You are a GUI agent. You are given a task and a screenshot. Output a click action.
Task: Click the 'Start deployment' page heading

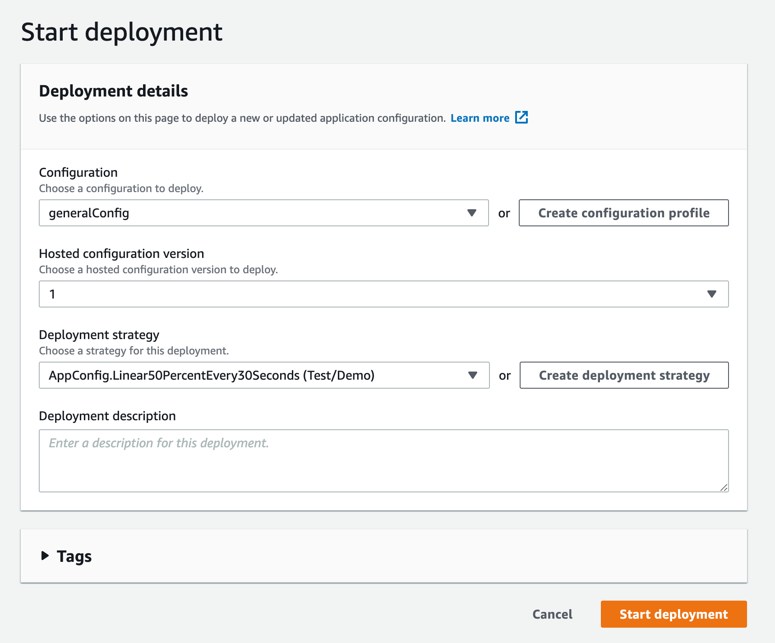click(122, 32)
